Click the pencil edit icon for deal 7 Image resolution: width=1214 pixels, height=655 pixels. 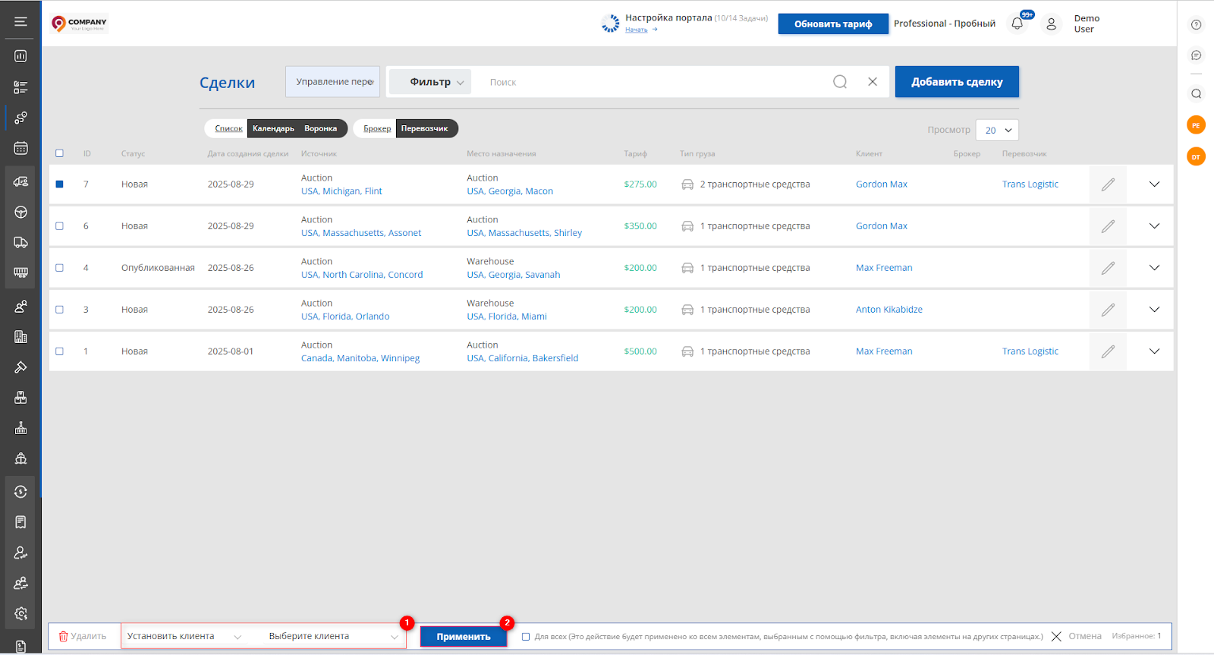[x=1108, y=184]
